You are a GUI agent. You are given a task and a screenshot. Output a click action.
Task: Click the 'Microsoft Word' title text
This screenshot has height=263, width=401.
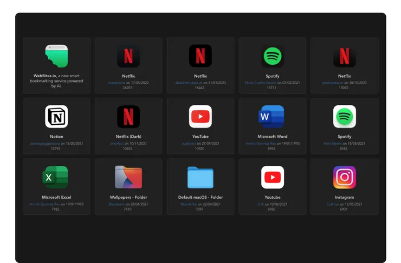(273, 136)
